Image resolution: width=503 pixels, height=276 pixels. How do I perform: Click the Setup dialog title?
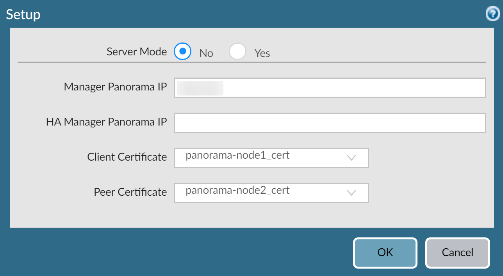coord(23,15)
